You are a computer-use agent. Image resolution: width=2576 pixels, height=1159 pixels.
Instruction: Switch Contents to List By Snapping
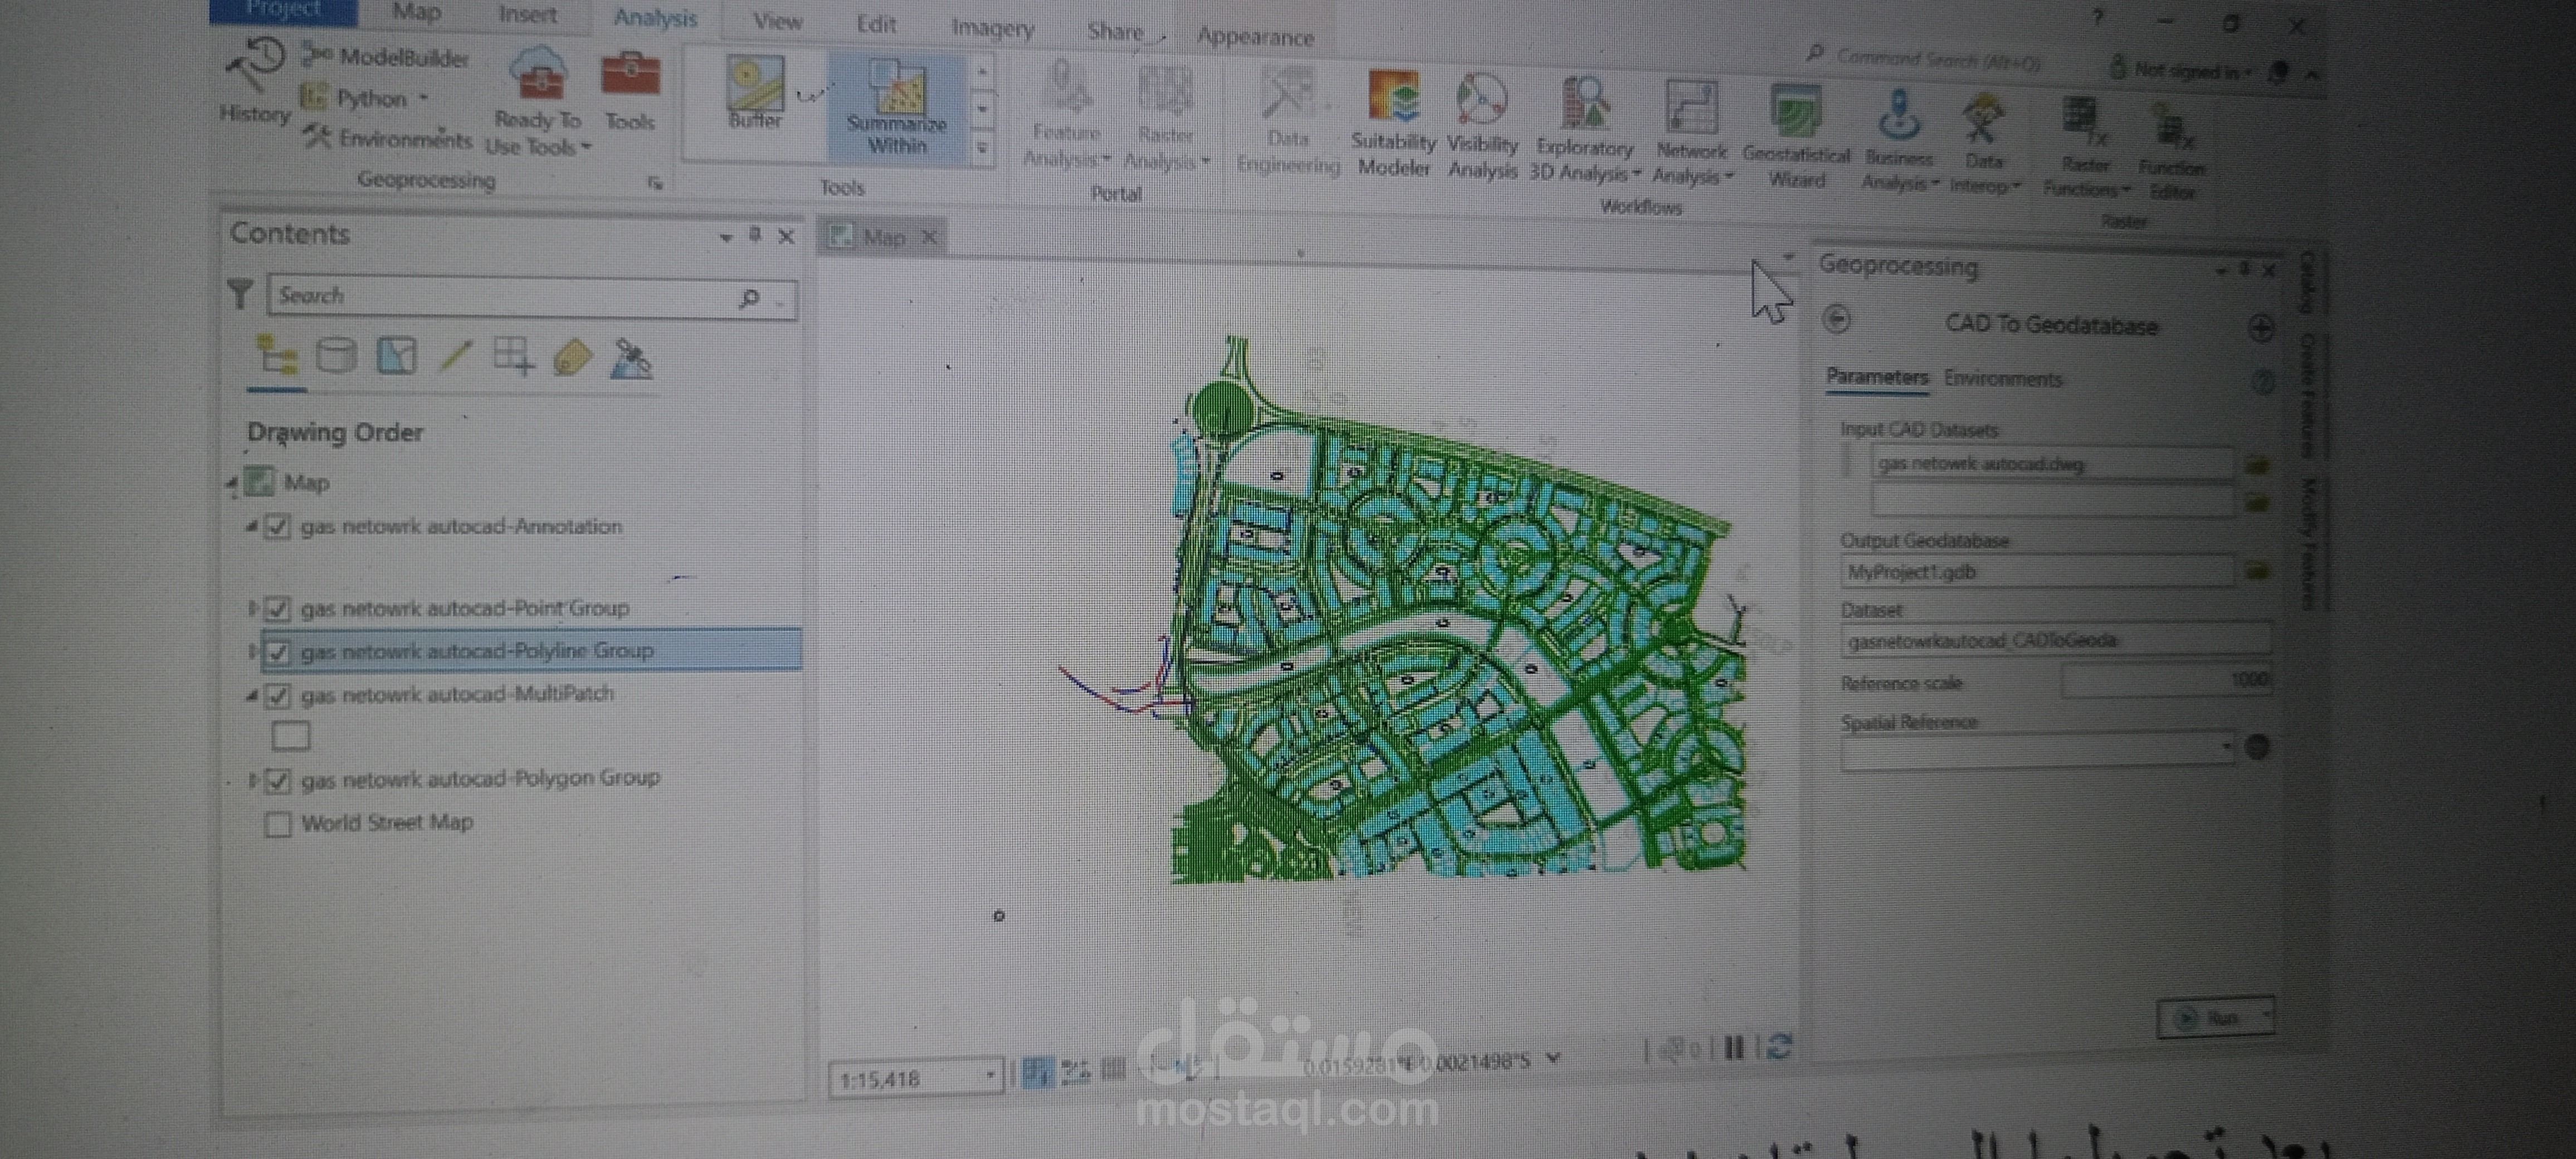click(x=514, y=356)
